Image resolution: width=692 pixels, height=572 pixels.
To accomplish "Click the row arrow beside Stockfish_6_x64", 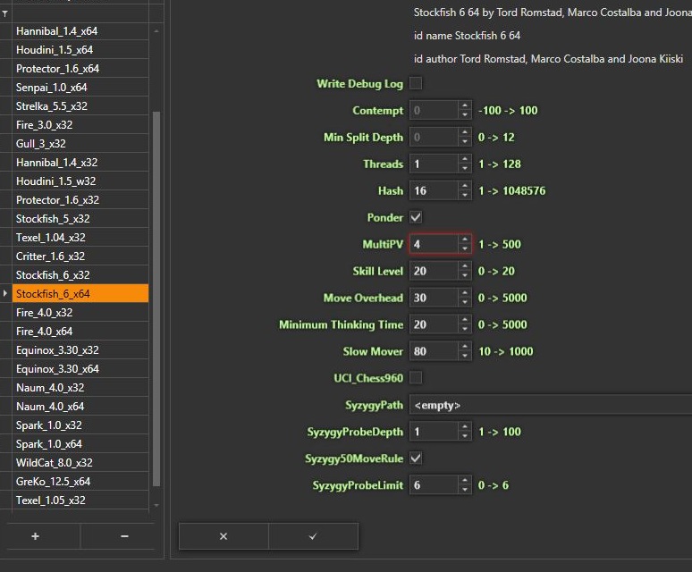I will tap(4, 293).
